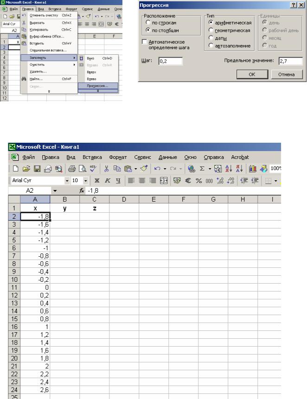Choose 'автозаполнение' progression type

coord(211,45)
